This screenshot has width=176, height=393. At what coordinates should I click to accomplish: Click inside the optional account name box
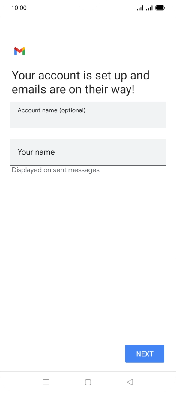point(88,115)
